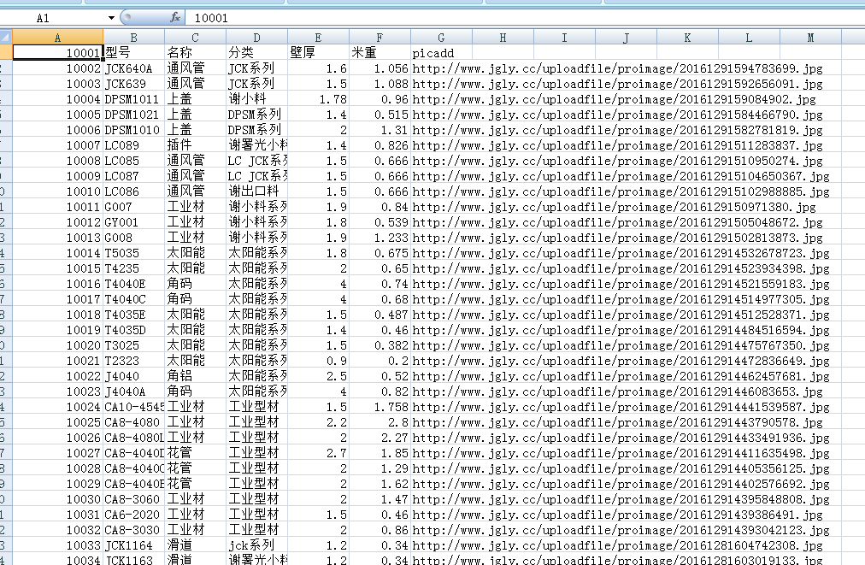Click ID cell 10033
865x565 pixels.
point(57,545)
